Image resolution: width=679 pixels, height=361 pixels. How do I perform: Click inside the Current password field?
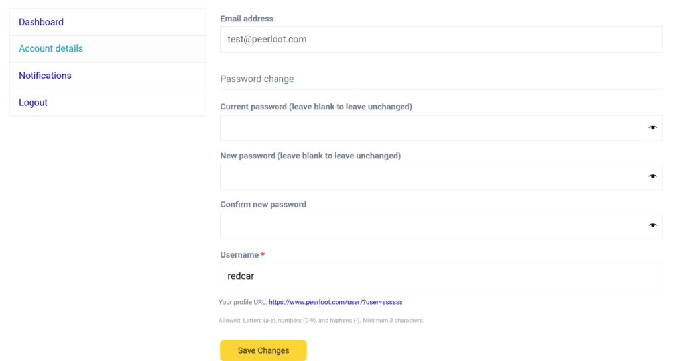[x=431, y=128]
